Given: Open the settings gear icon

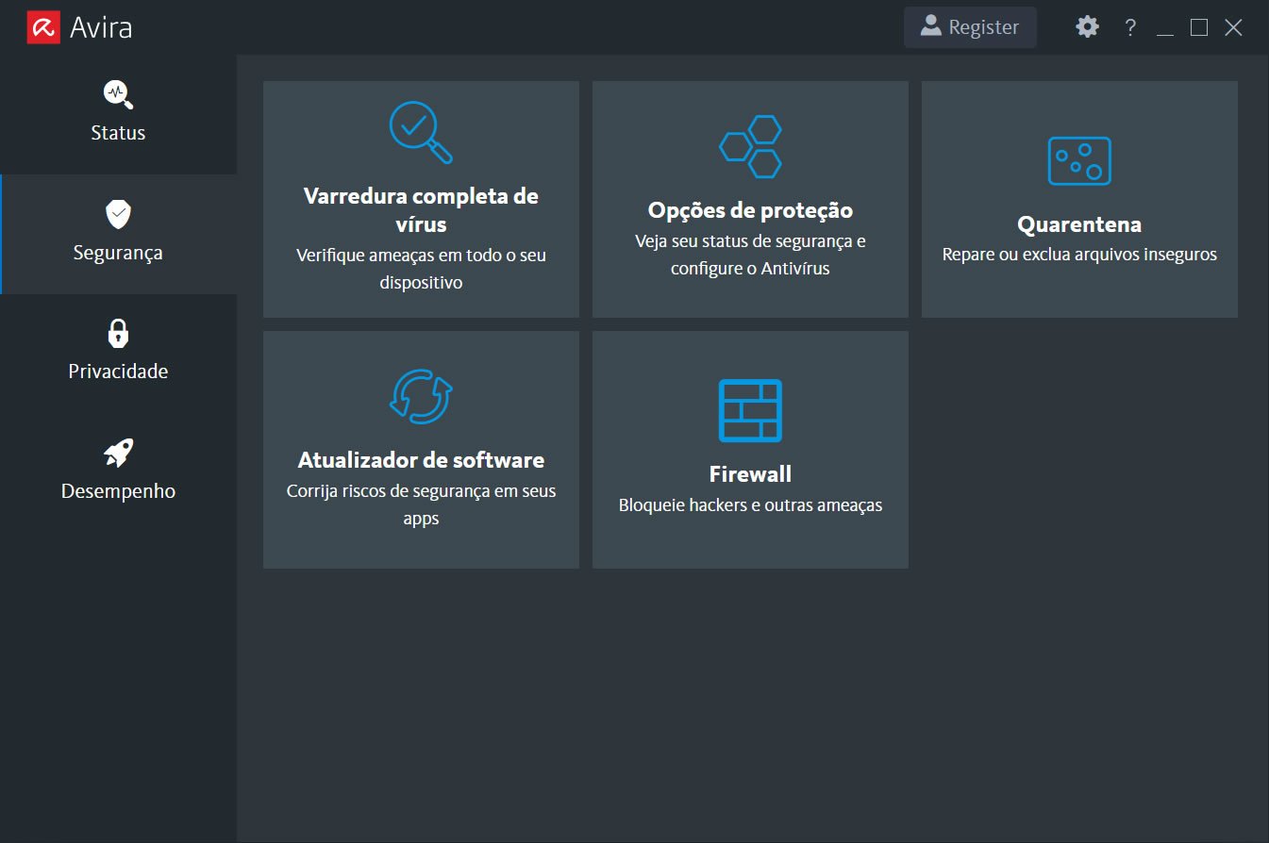Looking at the screenshot, I should click(x=1088, y=26).
